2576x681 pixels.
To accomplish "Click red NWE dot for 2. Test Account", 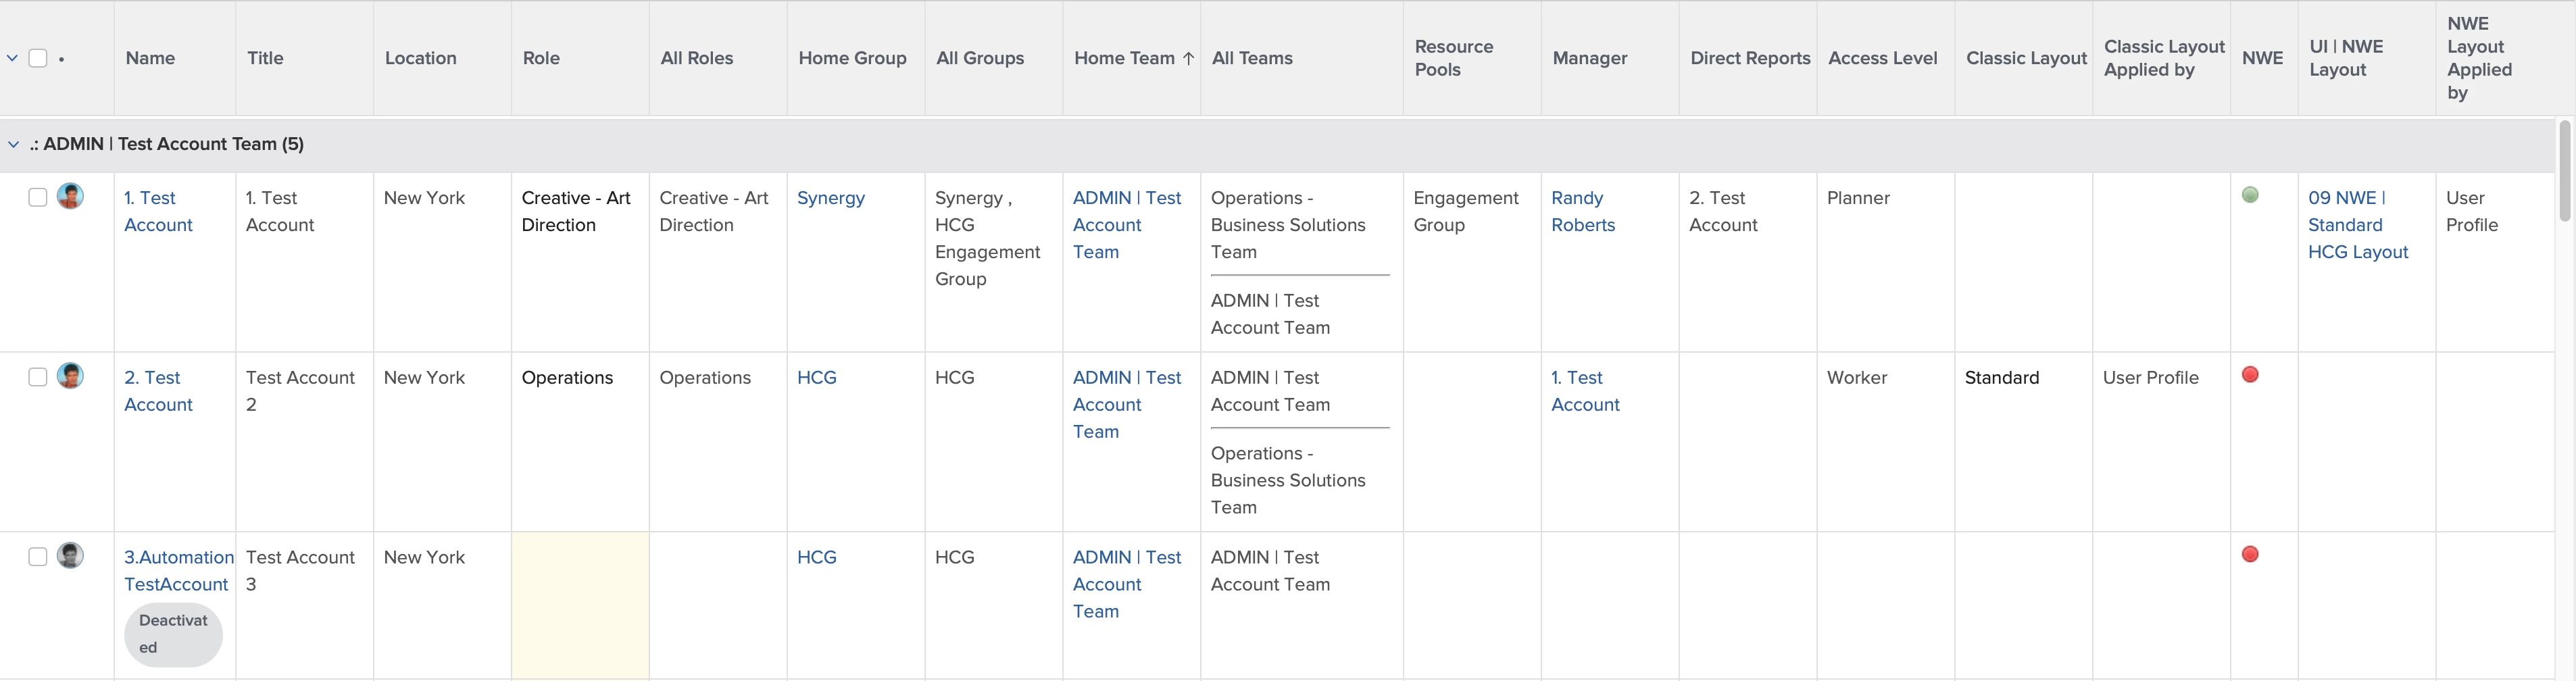I will [x=2250, y=375].
